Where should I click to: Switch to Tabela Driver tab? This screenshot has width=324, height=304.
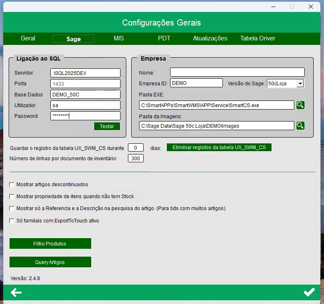click(258, 38)
